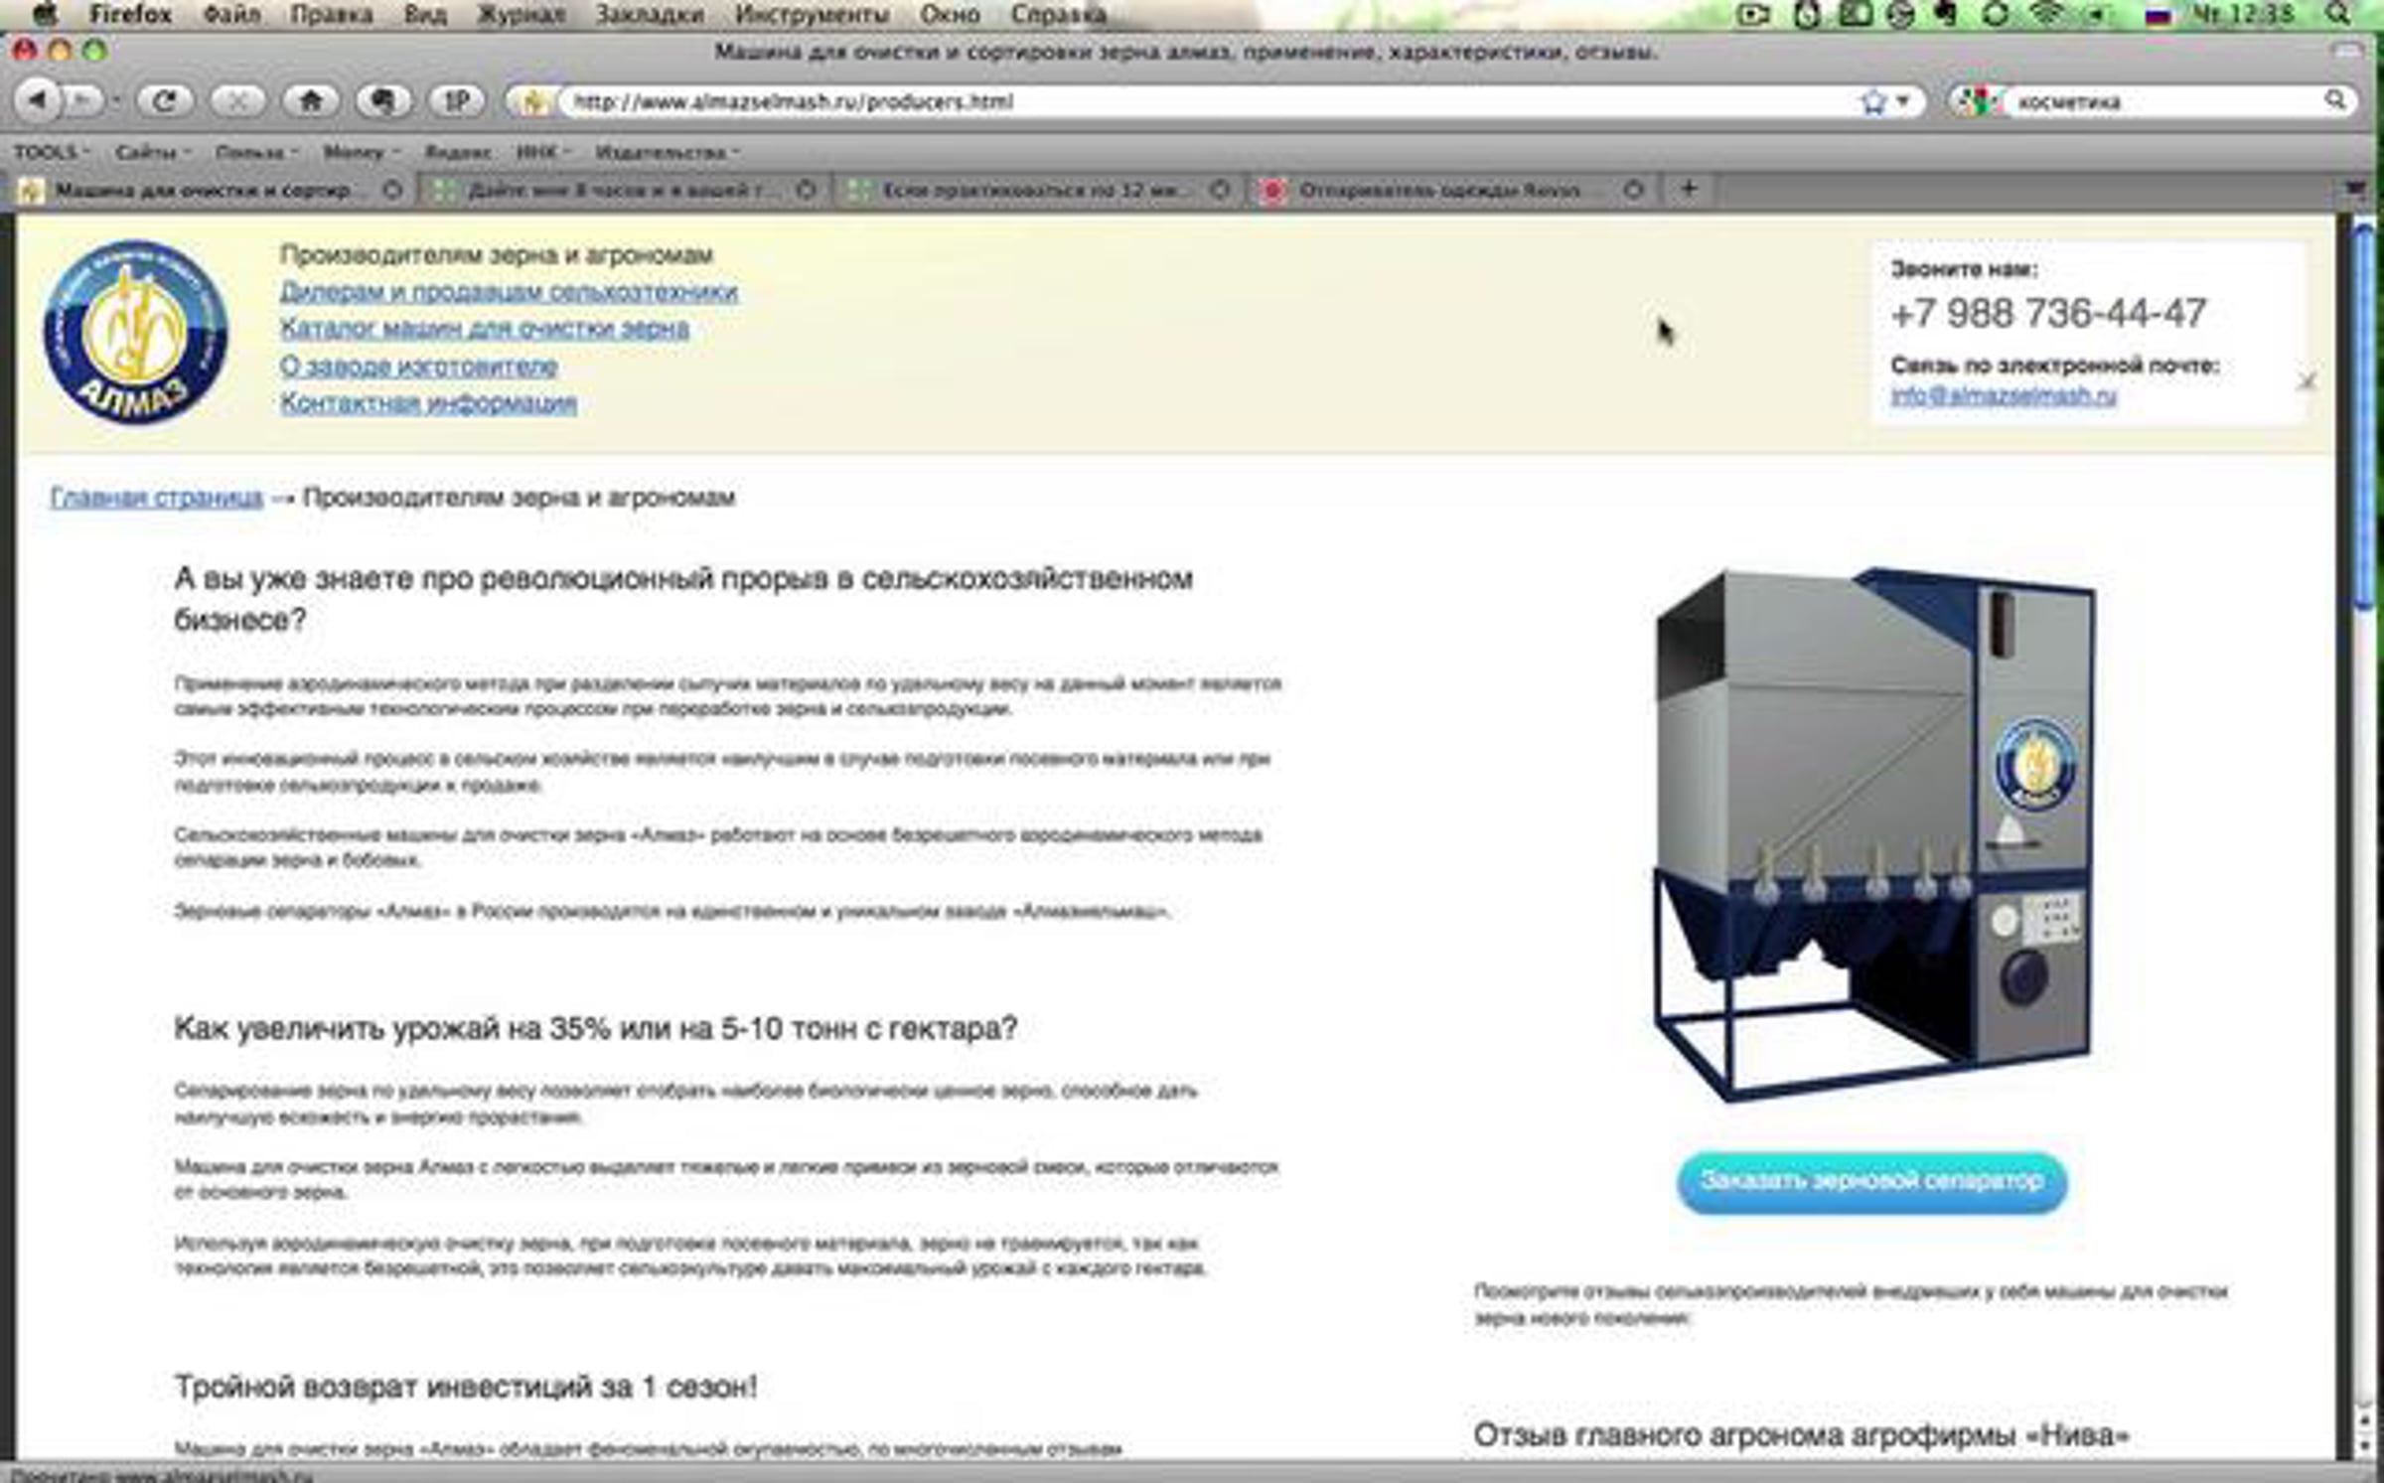
Task: Open the "Контактная информация" link
Action: 428,402
